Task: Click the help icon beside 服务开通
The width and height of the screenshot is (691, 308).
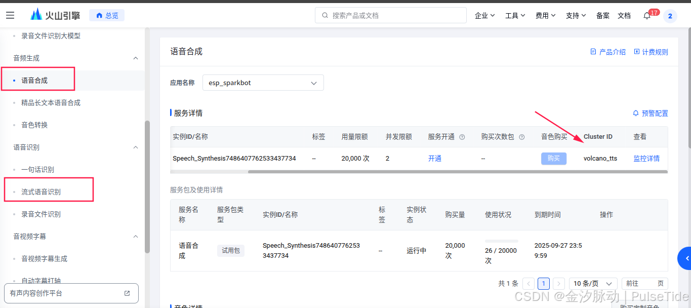Action: click(x=462, y=137)
